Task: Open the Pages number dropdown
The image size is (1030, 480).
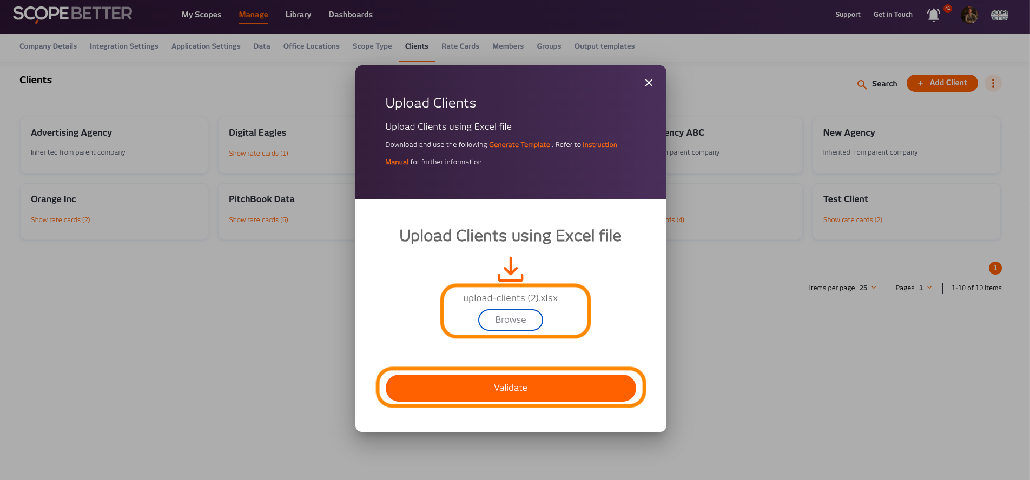Action: (925, 288)
